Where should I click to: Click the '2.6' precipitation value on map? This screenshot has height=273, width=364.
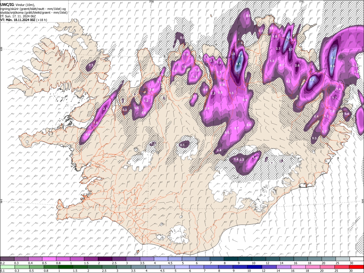pos(297,65)
